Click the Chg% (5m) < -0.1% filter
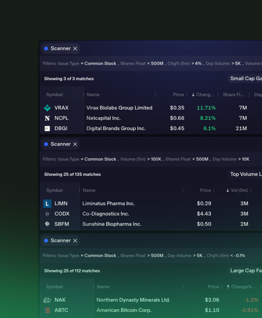 coord(226,256)
